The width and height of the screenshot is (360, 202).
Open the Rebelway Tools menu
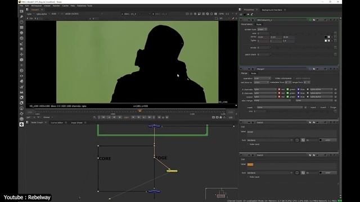(x=84, y=6)
